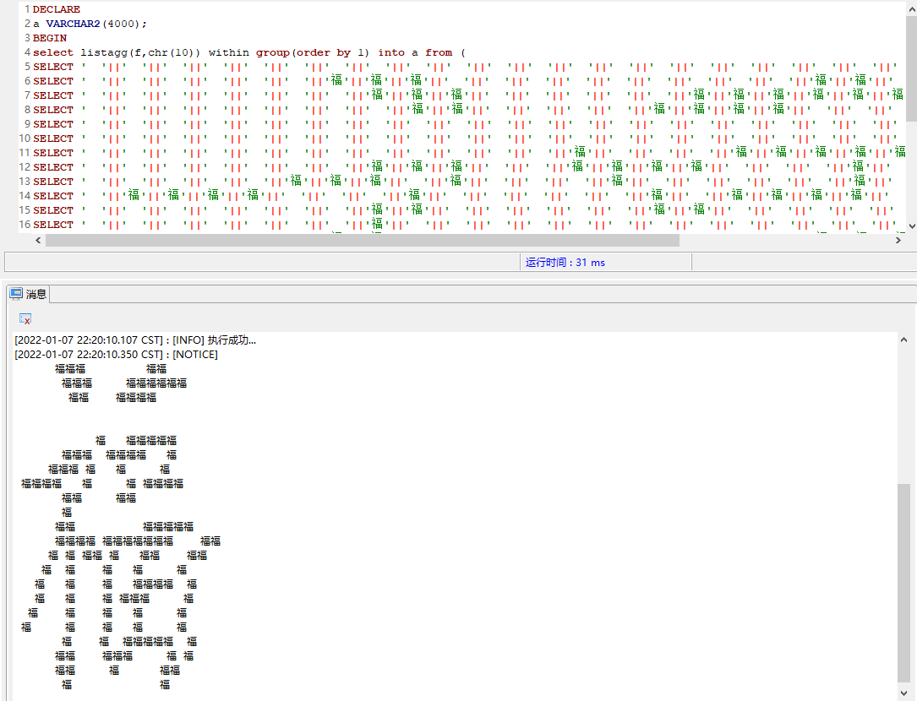This screenshot has height=701, width=917.
Task: Click 'group' keyword on line 4
Action: pyautogui.click(x=272, y=52)
